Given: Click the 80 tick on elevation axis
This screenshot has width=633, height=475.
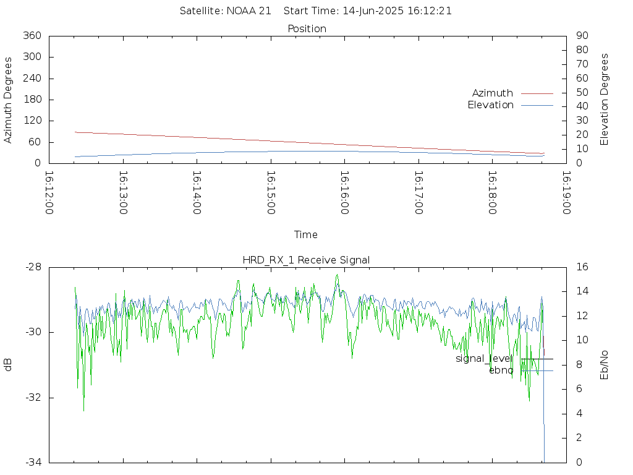Looking at the screenshot, I should pyautogui.click(x=582, y=49).
